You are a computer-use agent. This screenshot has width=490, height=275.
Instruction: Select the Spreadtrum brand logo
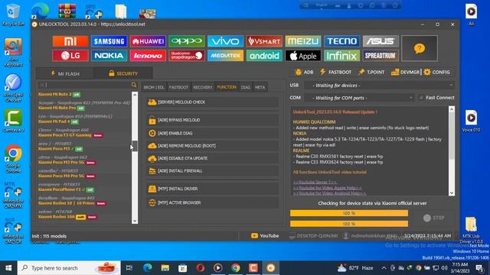381,56
